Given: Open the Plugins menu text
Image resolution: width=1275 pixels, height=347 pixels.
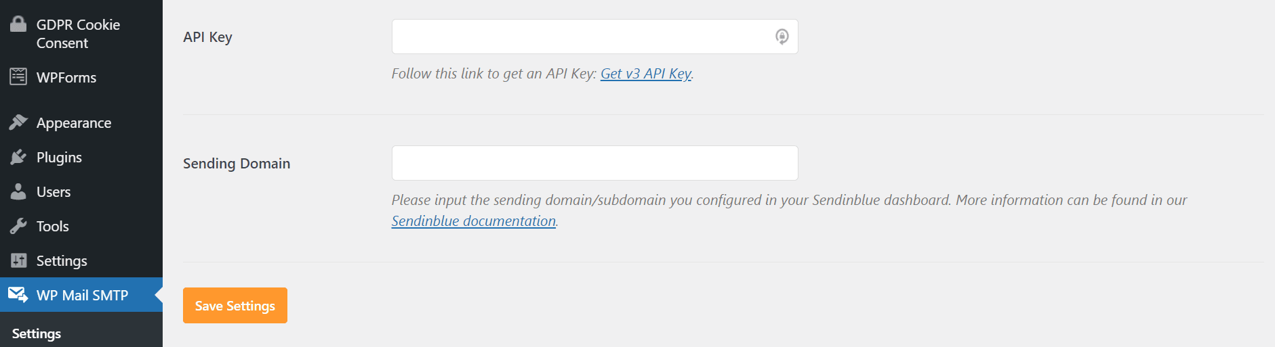Looking at the screenshot, I should [x=59, y=158].
